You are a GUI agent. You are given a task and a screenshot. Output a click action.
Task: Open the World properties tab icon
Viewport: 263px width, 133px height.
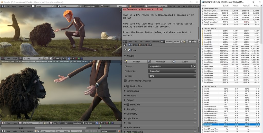tap(137, 45)
